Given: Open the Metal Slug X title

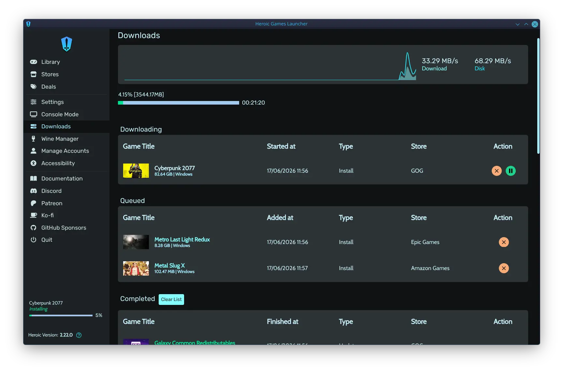Looking at the screenshot, I should [169, 265].
